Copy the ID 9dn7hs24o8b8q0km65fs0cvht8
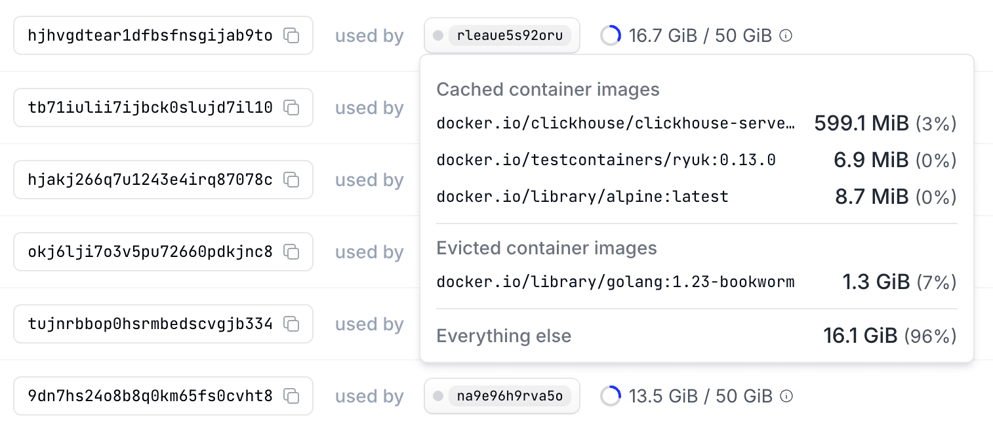This screenshot has width=993, height=430. 291,396
